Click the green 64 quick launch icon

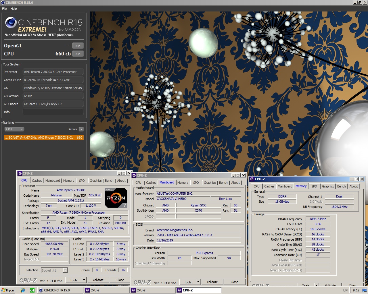pos(32,290)
